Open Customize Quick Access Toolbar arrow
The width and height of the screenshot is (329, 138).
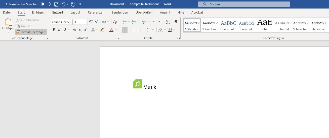(80, 4)
